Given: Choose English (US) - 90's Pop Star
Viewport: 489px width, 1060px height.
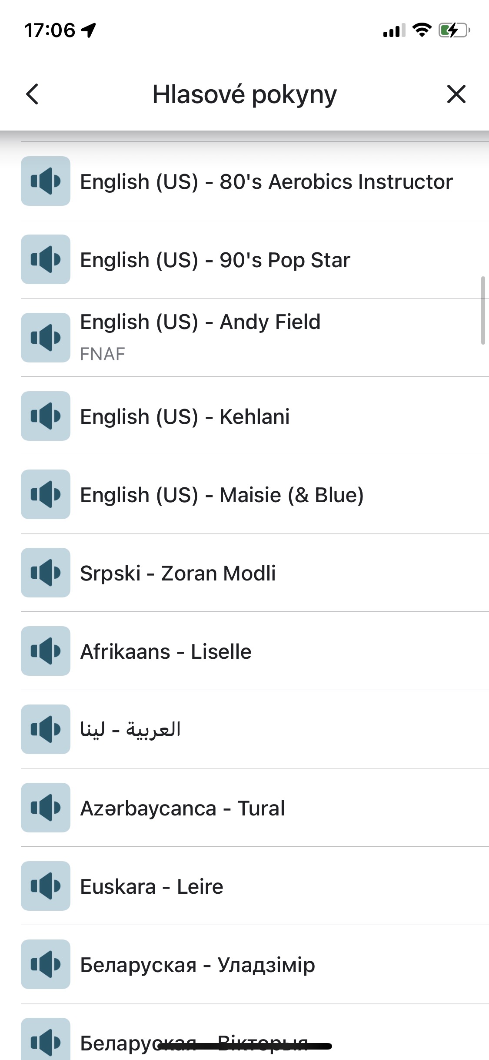Looking at the screenshot, I should 215,260.
